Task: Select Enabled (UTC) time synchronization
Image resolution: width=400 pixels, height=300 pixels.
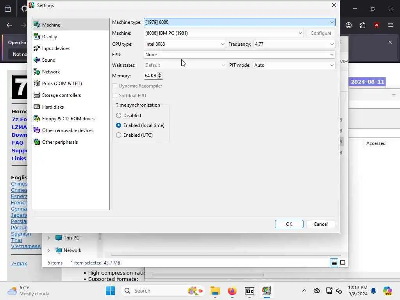Action: [x=134, y=135]
